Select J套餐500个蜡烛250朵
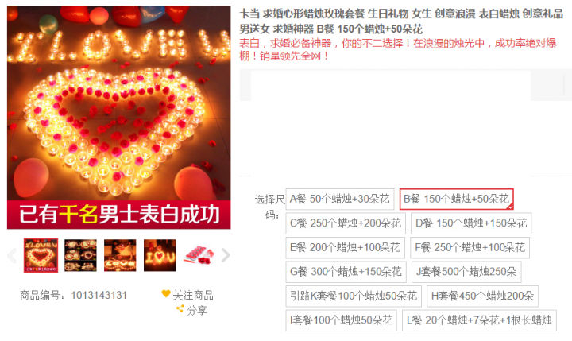This screenshot has height=341, width=572. (x=466, y=272)
